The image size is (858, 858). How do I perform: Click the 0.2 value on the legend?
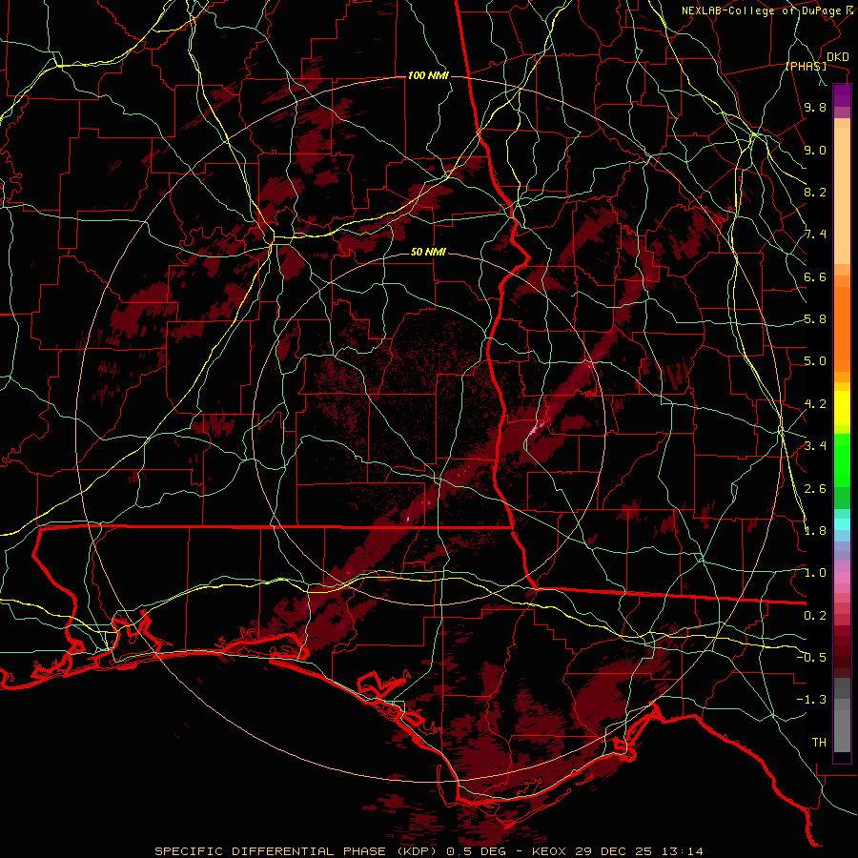click(x=815, y=616)
